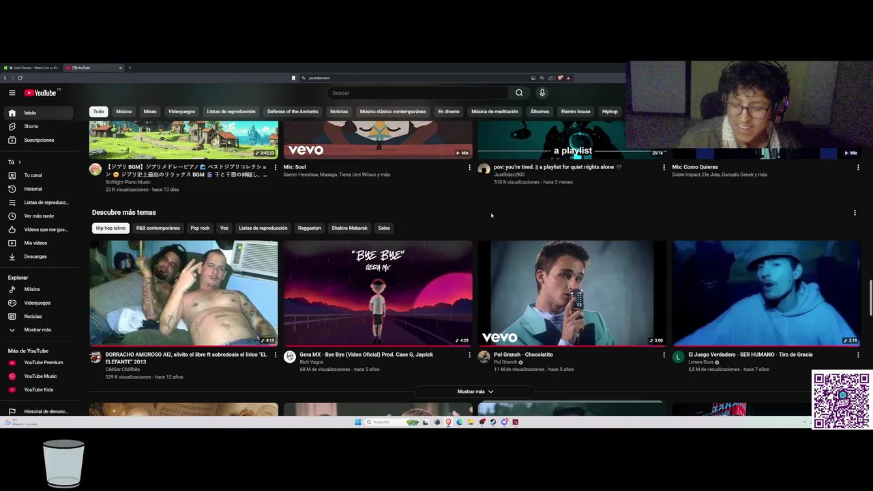Image resolution: width=873 pixels, height=491 pixels.
Task: Open Historial in the sidebar
Action: [40, 189]
